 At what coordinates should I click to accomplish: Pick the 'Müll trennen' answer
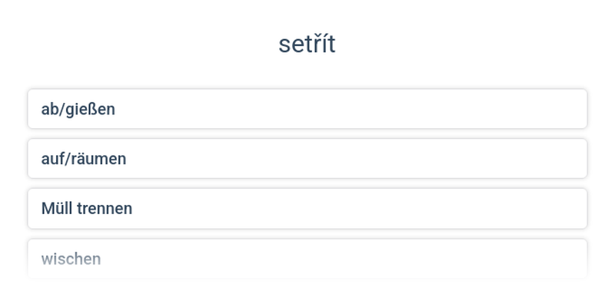[307, 208]
